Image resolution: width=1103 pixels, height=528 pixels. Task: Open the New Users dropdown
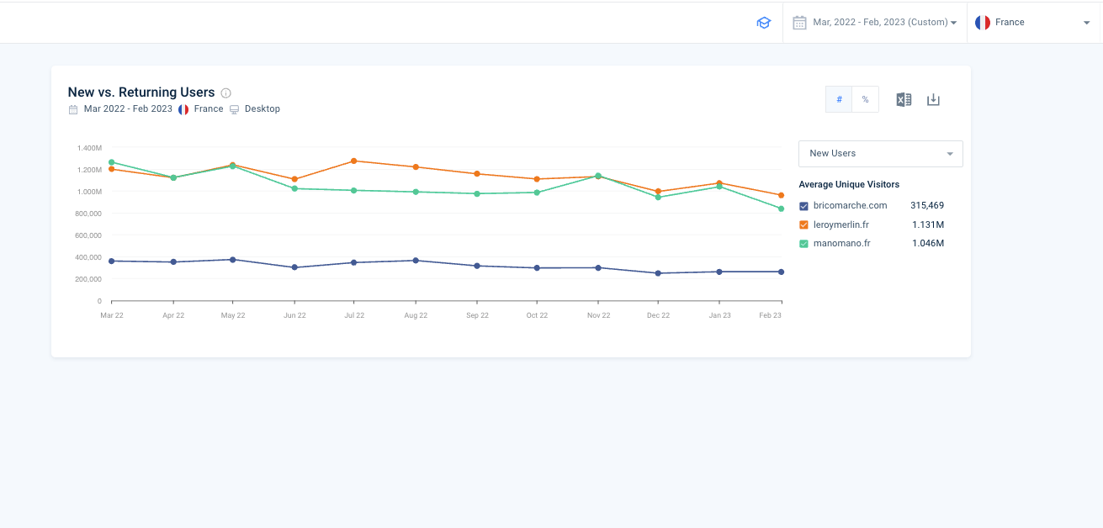880,154
